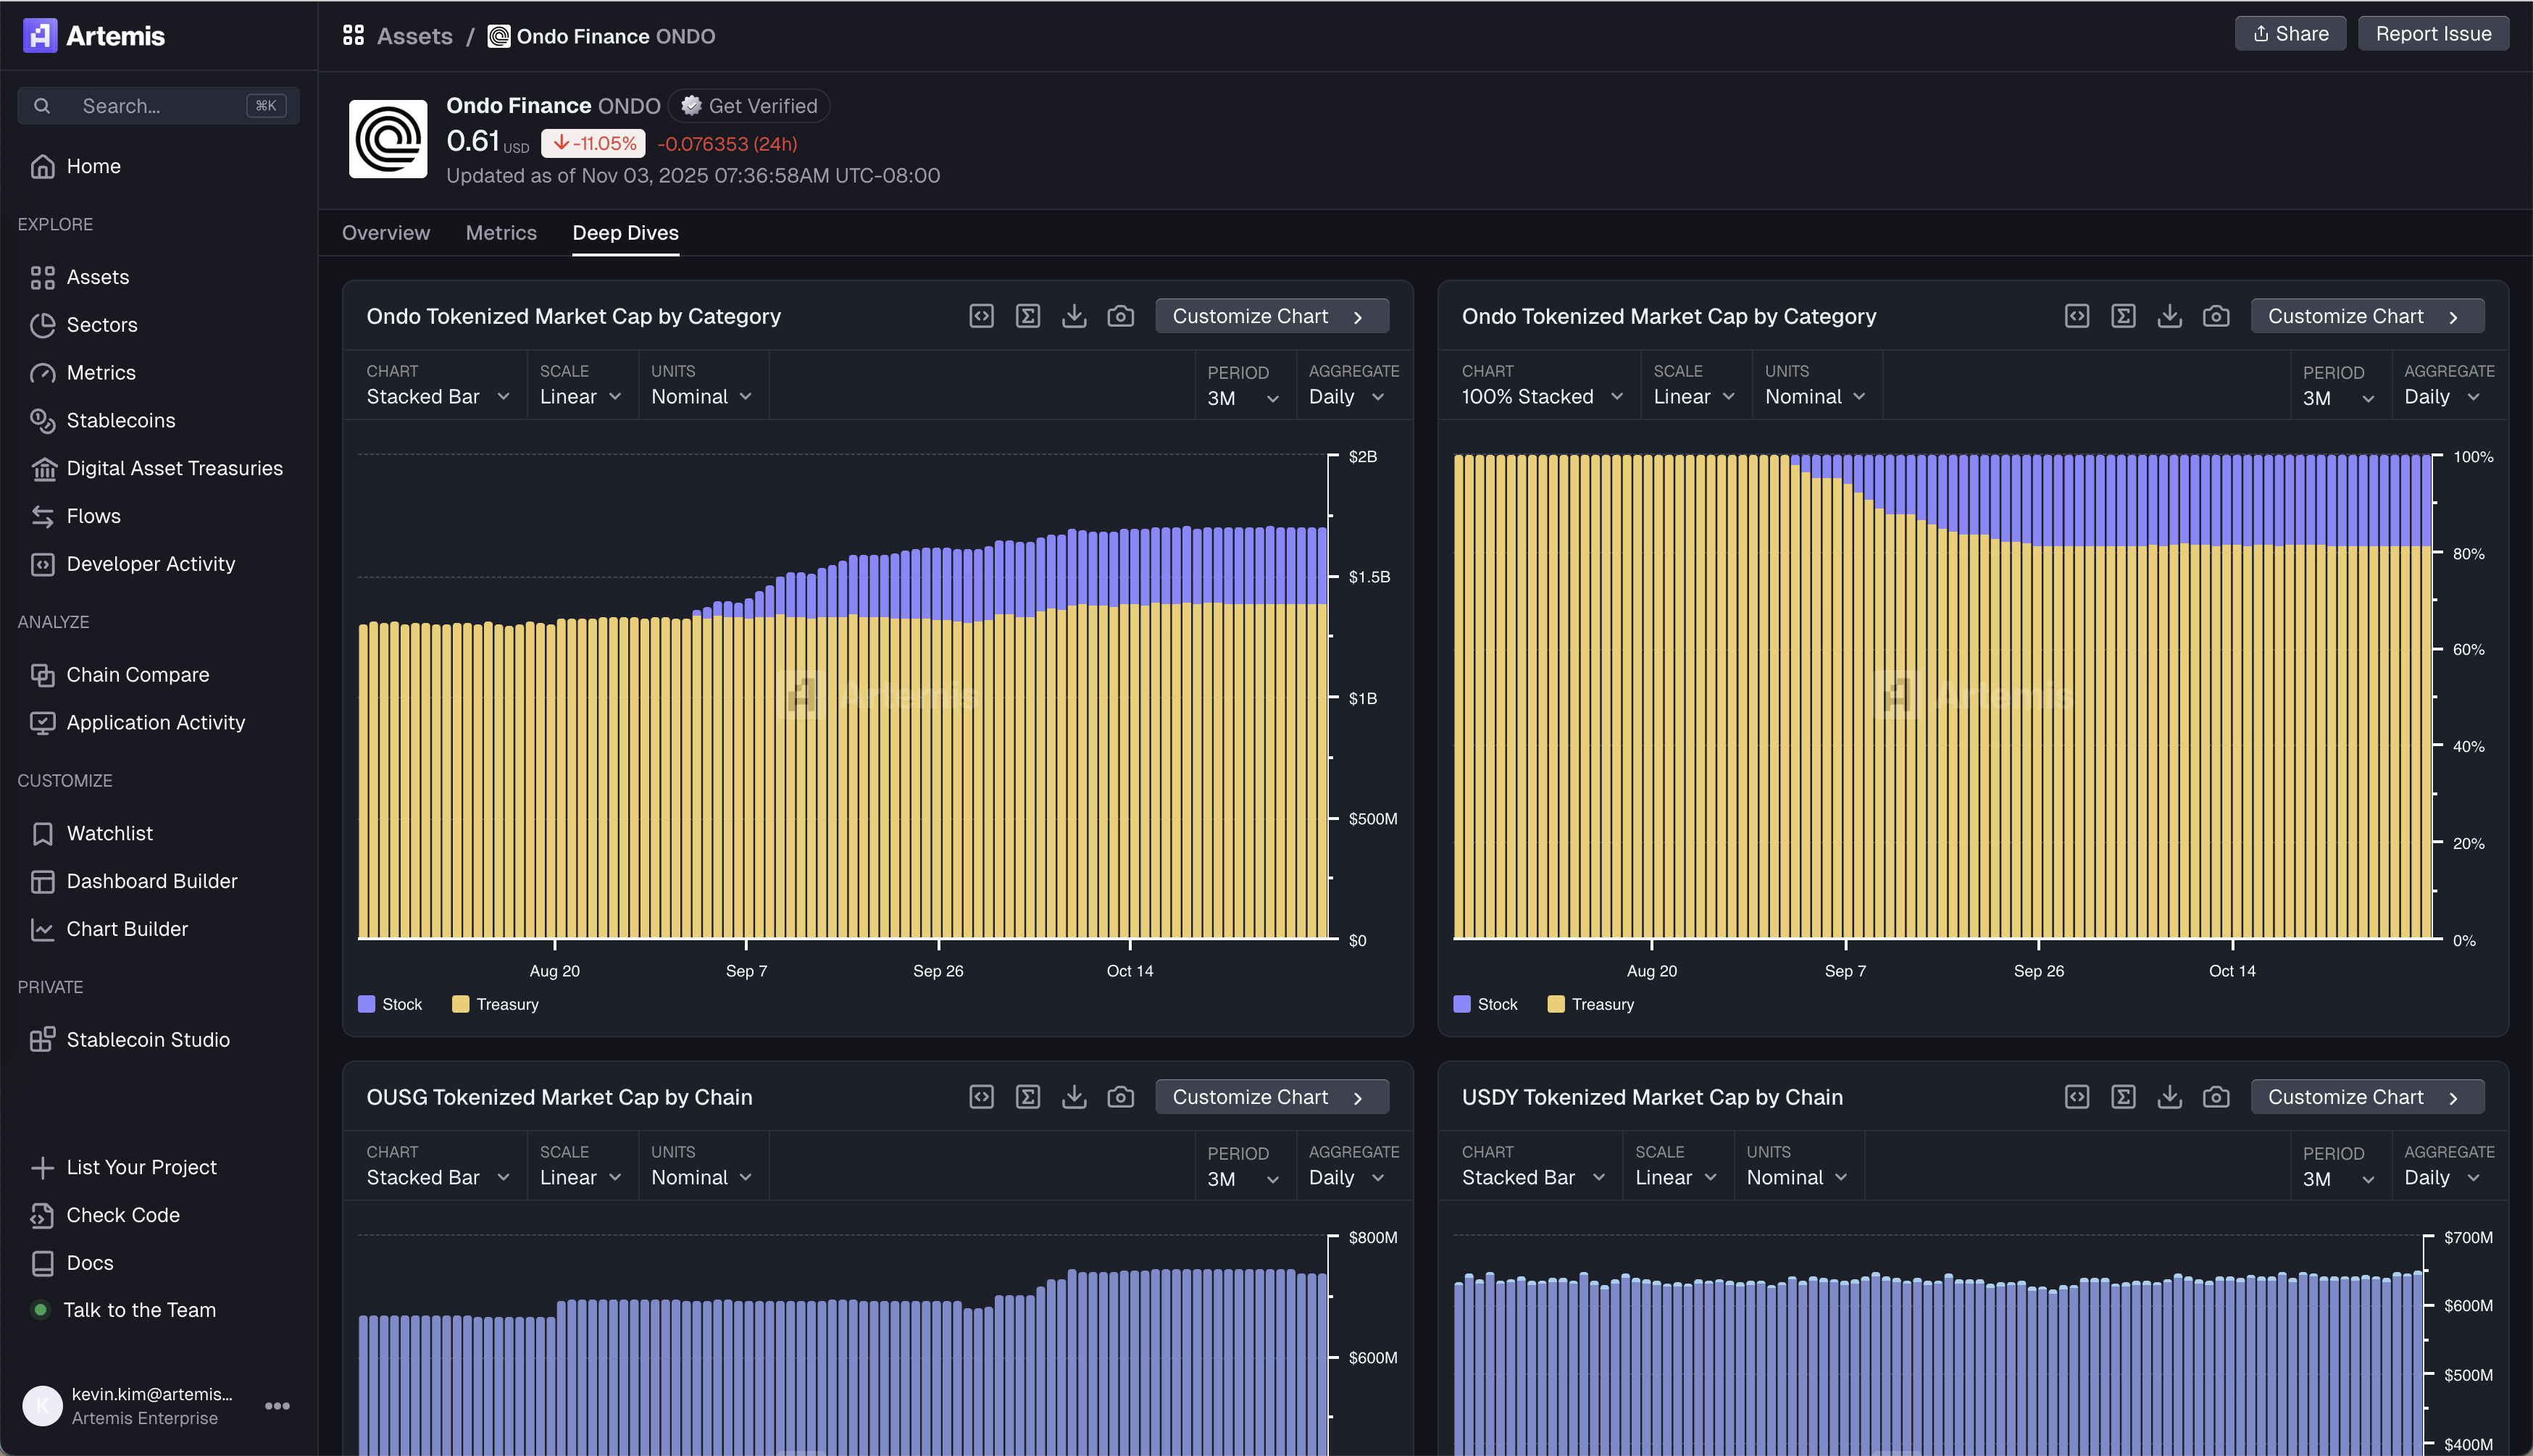2533x1456 pixels.
Task: Go to Developer Activity in the sidebar
Action: click(x=150, y=564)
